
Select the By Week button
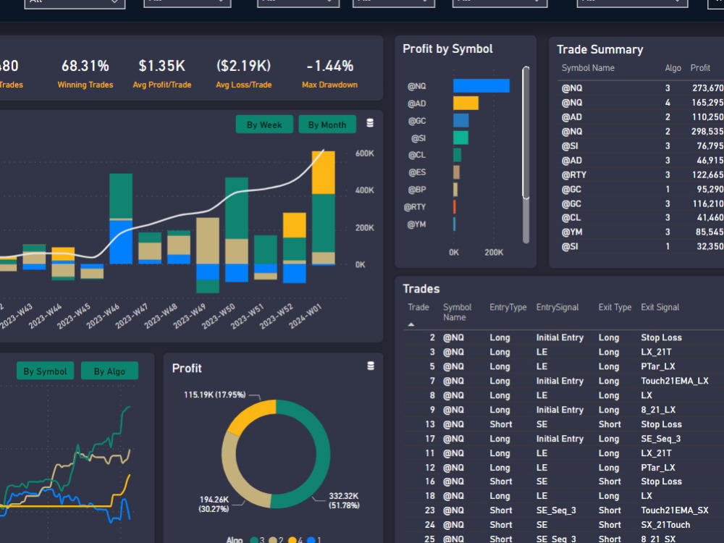click(x=264, y=124)
